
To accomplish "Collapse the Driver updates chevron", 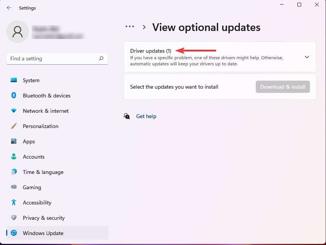I will pyautogui.click(x=307, y=57).
